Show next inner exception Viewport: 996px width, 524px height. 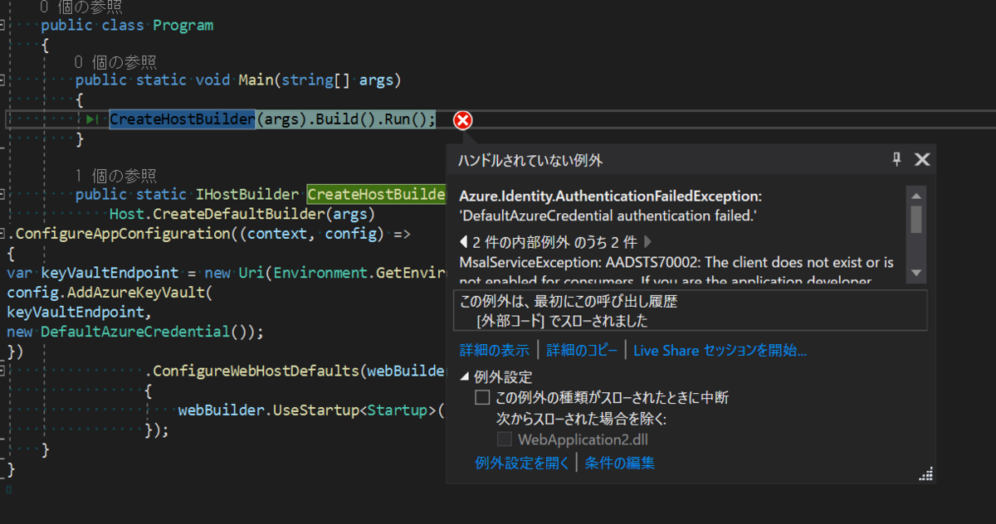point(648,242)
